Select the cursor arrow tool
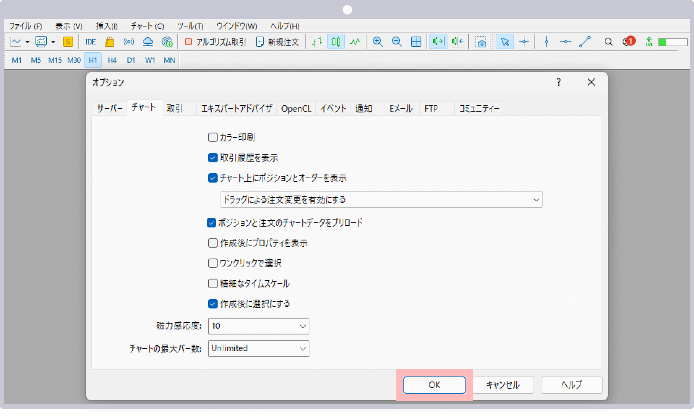 [505, 42]
